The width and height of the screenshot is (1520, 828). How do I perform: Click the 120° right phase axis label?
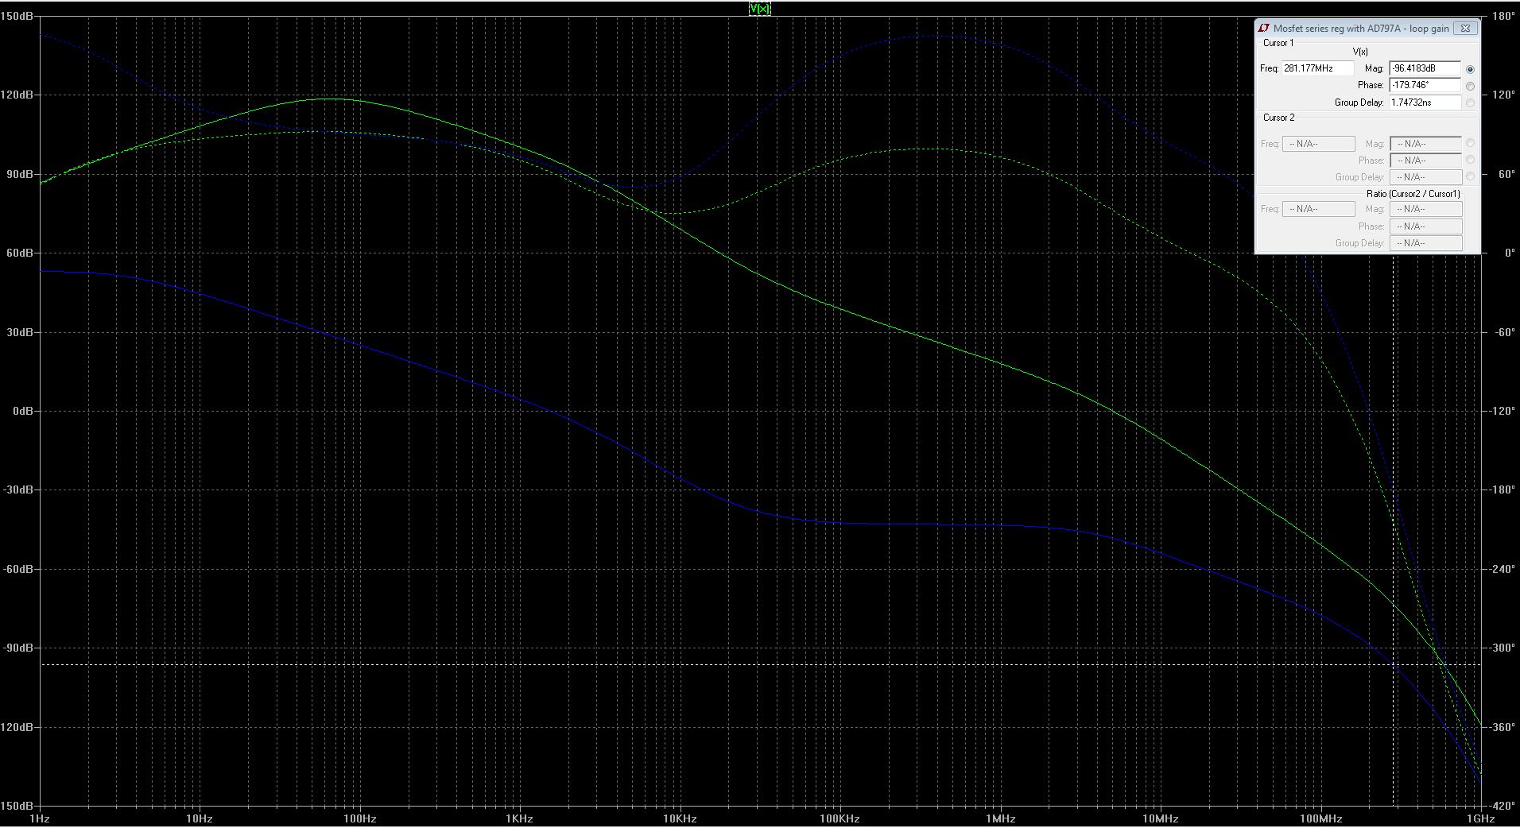tap(1504, 95)
